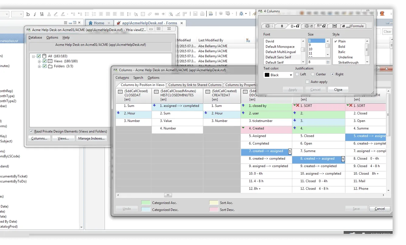406x245 pixels.
Task: Click the italic formatting toolbar icon
Action: tap(35, 14)
